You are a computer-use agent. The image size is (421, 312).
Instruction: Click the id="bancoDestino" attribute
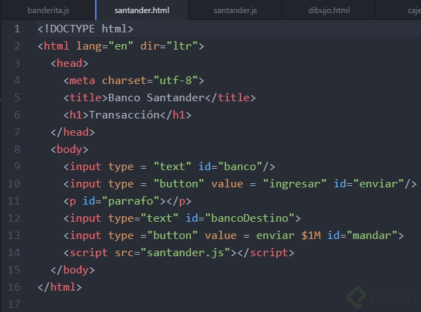point(240,218)
